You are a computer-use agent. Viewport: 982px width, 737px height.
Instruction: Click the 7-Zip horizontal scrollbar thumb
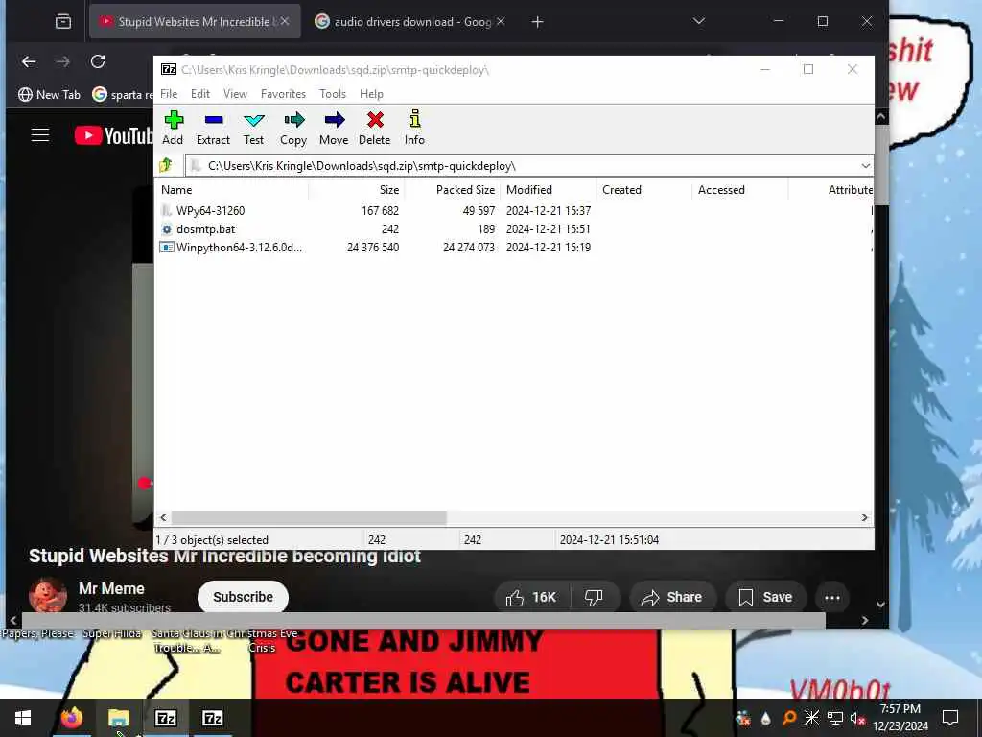click(x=309, y=517)
